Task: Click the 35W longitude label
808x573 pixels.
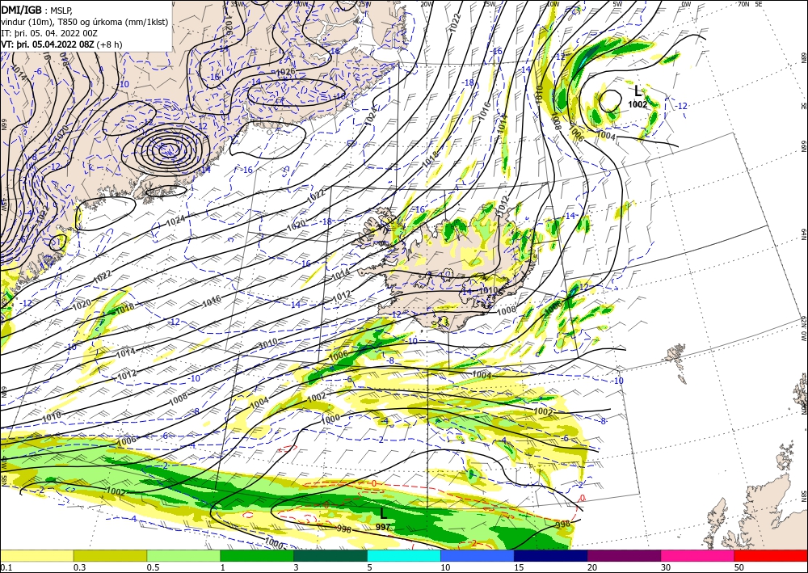Action: click(237, 4)
